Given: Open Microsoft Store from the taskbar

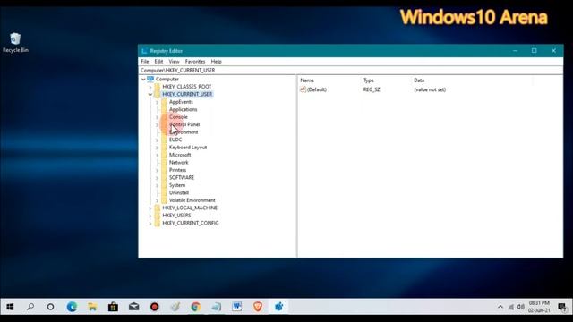Looking at the screenshot, I should pos(113,307).
